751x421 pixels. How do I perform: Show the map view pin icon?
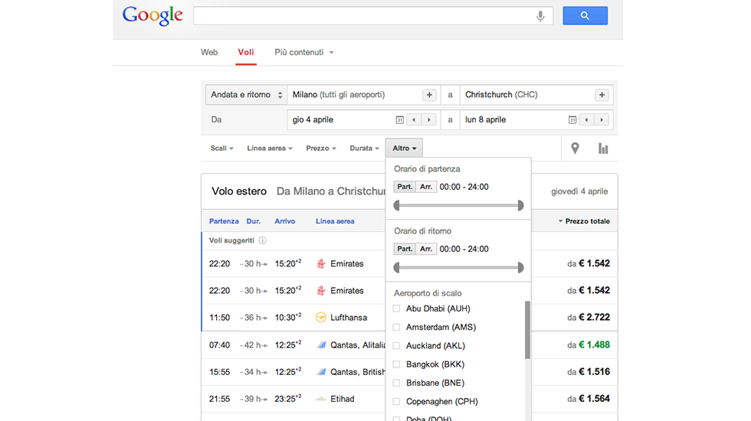click(575, 148)
